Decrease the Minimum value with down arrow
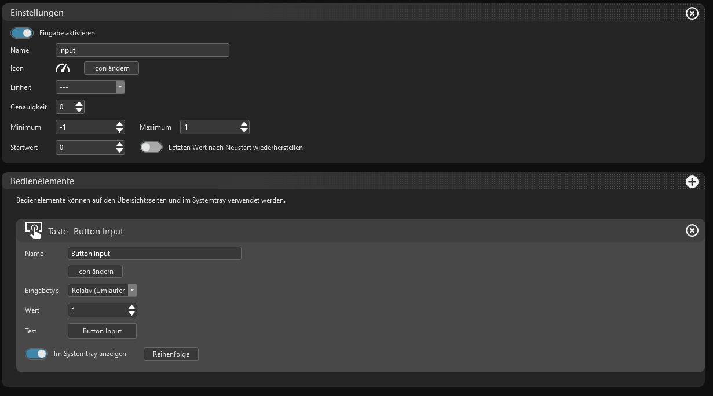 120,130
